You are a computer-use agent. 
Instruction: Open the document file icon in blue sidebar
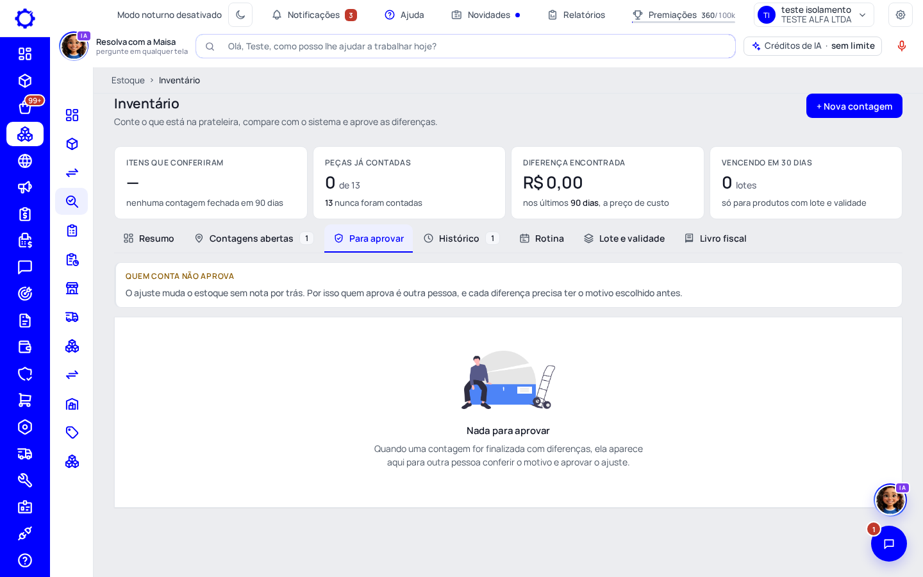(x=25, y=321)
